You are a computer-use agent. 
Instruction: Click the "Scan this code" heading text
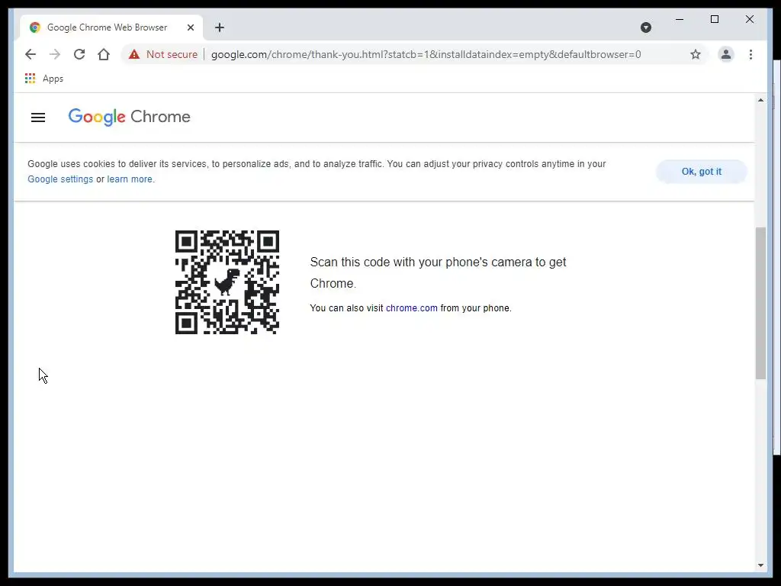point(438,272)
